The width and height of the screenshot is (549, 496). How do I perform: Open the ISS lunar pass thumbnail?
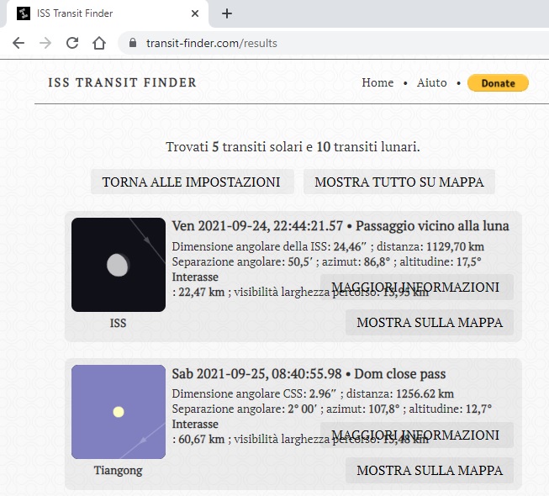pyautogui.click(x=119, y=265)
